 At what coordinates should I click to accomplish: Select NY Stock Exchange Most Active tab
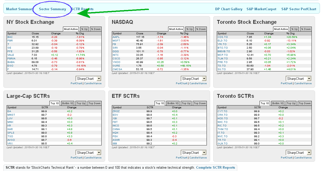(71, 29)
